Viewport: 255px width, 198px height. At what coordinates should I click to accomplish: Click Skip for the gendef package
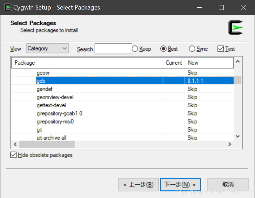192,89
